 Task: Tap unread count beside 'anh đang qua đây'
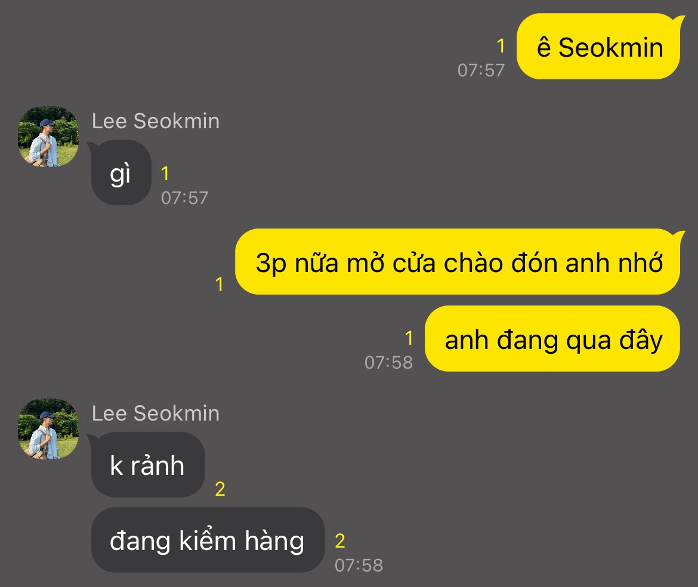409,339
